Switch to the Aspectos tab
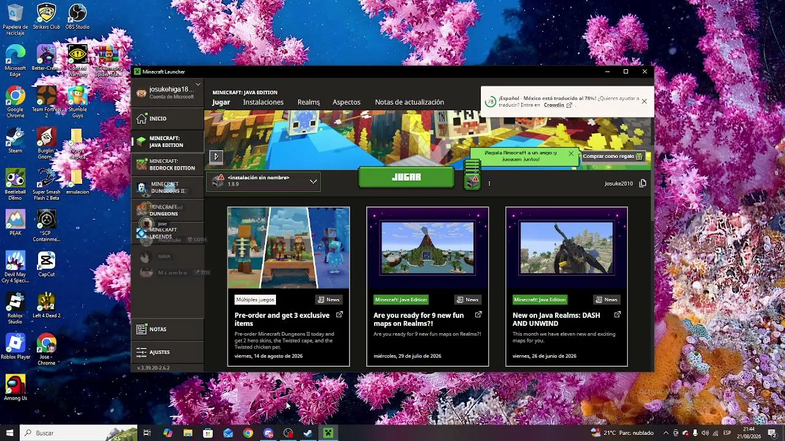The image size is (785, 441). tap(347, 102)
